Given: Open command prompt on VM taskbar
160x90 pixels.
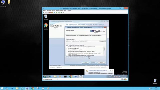Looking at the screenshot, I should (65, 76).
